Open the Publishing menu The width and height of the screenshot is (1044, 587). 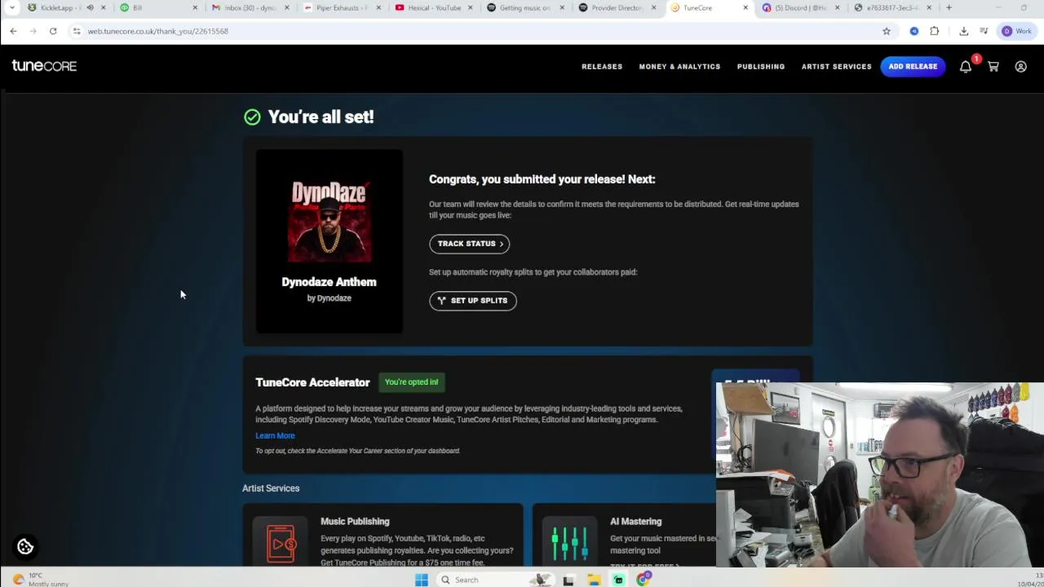tap(761, 67)
